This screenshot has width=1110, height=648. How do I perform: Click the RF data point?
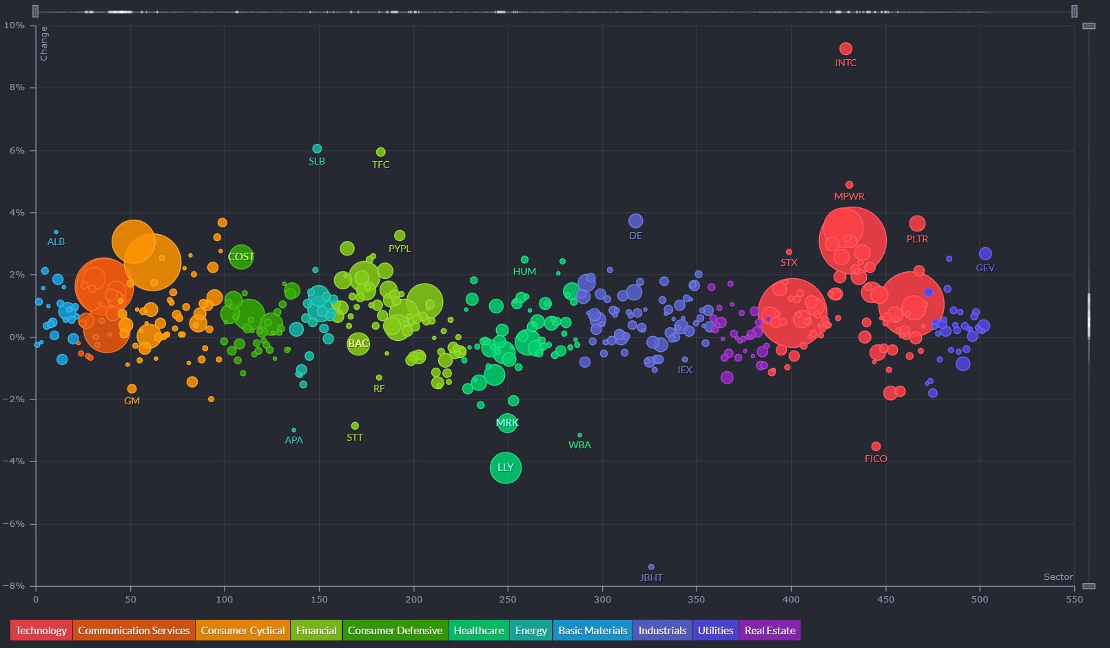pos(379,377)
